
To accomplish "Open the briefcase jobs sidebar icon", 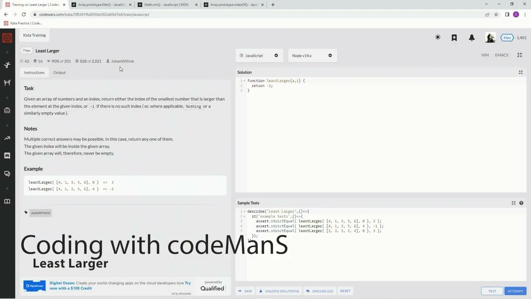I will tap(7, 110).
